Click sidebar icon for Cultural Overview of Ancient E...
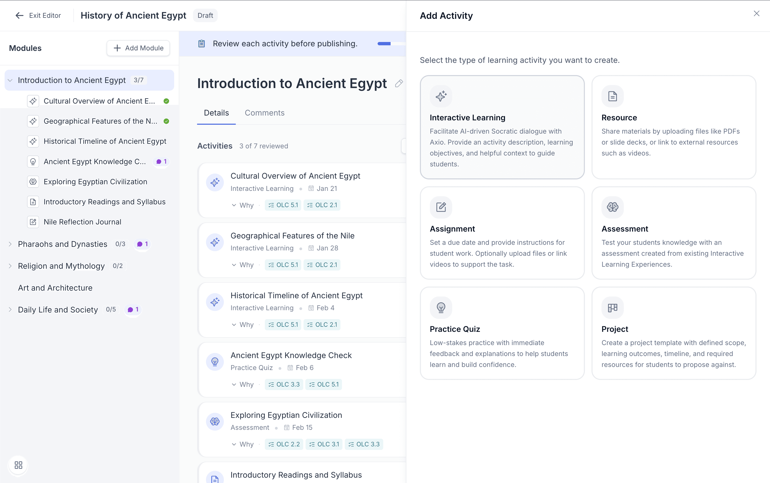The height and width of the screenshot is (483, 770). click(x=33, y=101)
